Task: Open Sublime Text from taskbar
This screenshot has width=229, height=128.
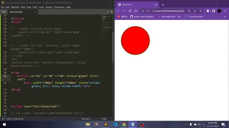Action: point(106,124)
